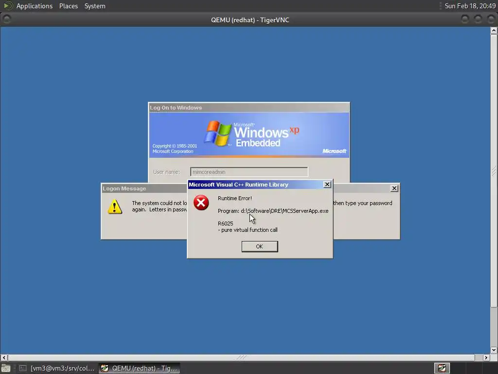Image resolution: width=498 pixels, height=374 pixels.
Task: Click the text '- pure virtual function call'
Action: (248, 230)
